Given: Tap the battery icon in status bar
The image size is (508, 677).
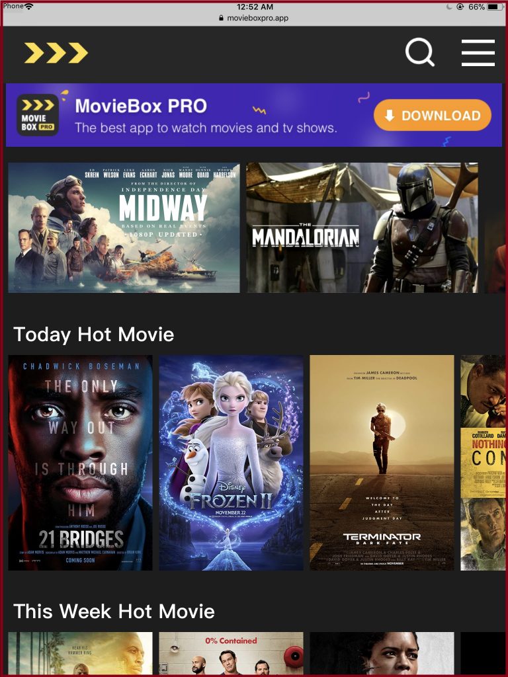Looking at the screenshot, I should [495, 7].
